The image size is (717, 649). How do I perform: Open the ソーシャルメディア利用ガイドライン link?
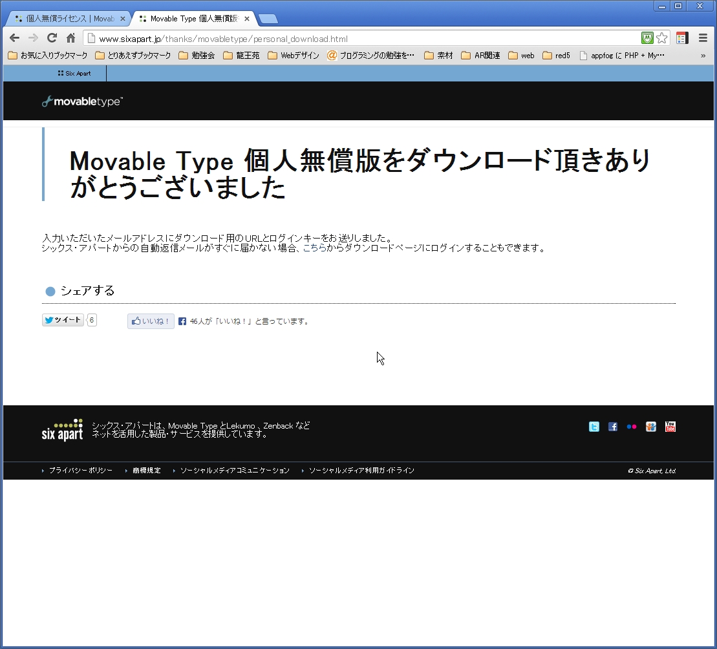pos(361,471)
